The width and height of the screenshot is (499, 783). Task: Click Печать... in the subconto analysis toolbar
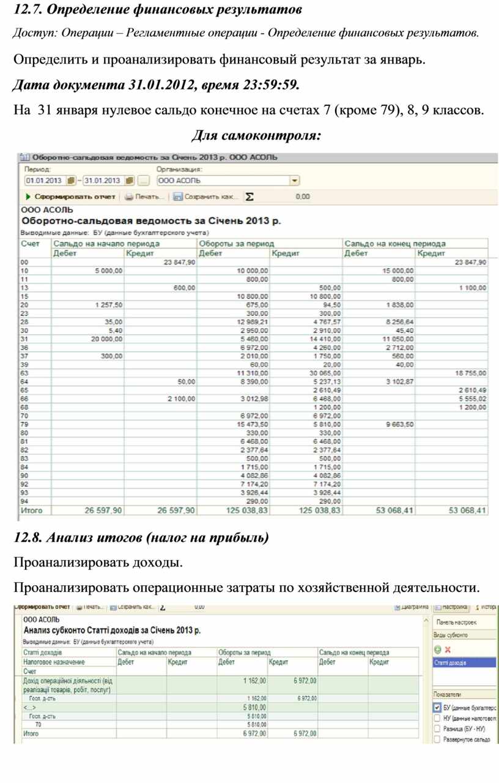pos(89,607)
